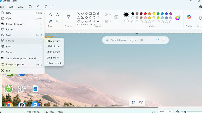Select the Text tool
This screenshot has height=113, width=202.
[58, 15]
